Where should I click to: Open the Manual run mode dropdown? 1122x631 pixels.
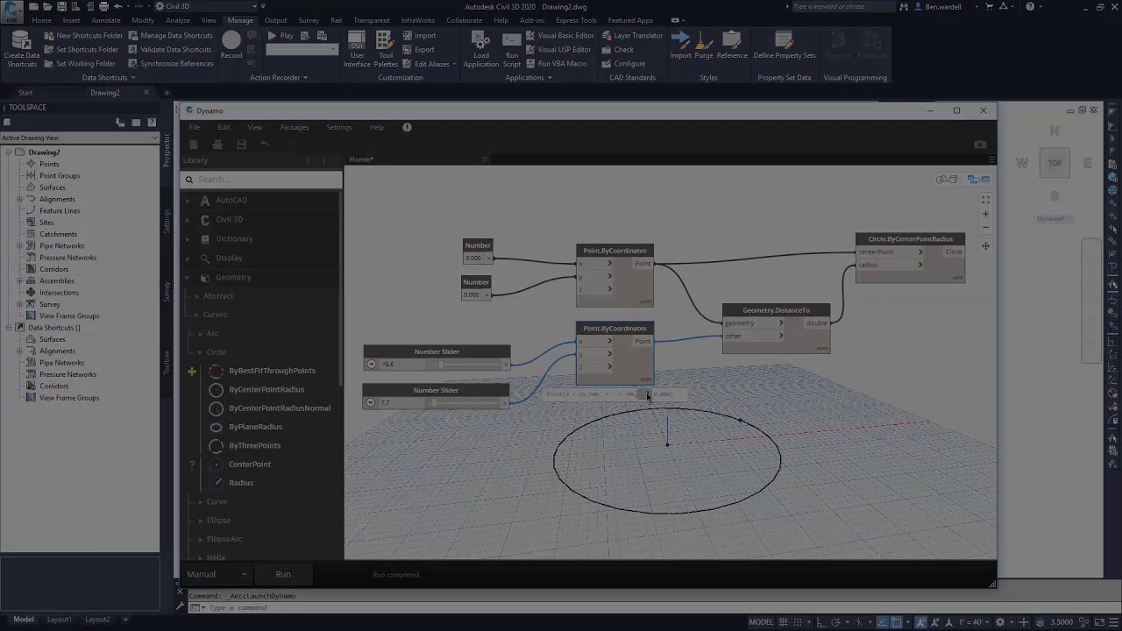217,574
